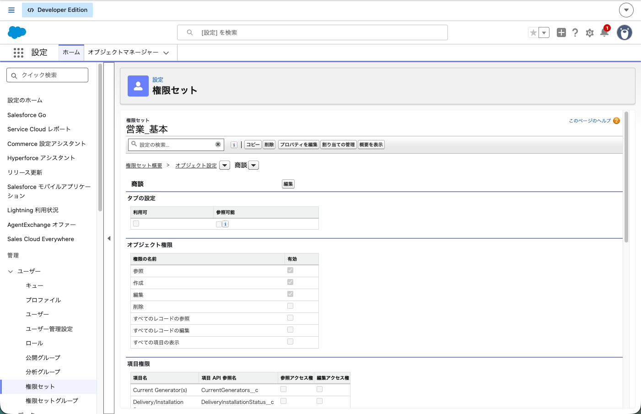Image resolution: width=641 pixels, height=414 pixels.
Task: Click the プロパティを編集 button
Action: (299, 145)
